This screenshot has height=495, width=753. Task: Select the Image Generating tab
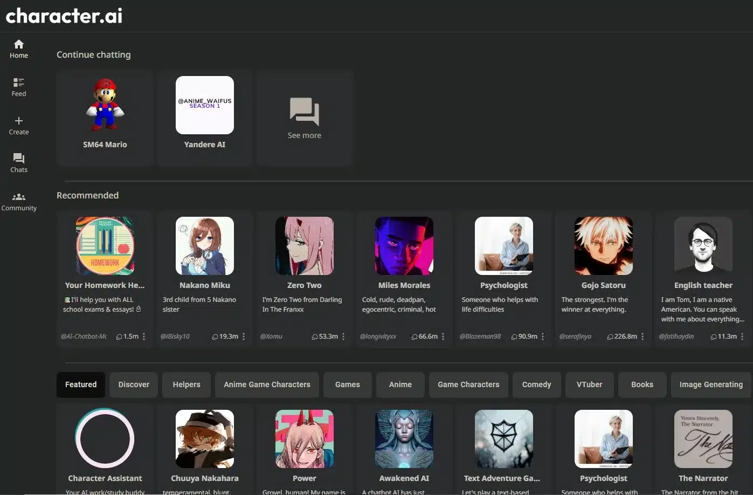click(711, 384)
